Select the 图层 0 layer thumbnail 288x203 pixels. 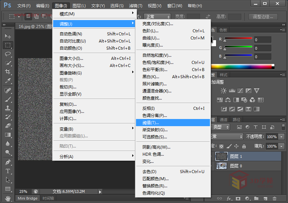(222, 166)
